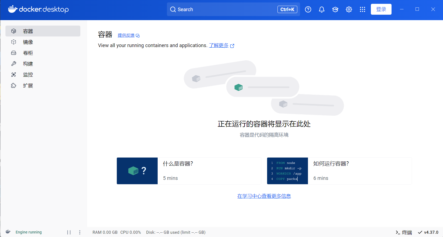The height and width of the screenshot is (237, 443).
Task: Open the Learning Center graduation cap icon
Action: click(335, 10)
